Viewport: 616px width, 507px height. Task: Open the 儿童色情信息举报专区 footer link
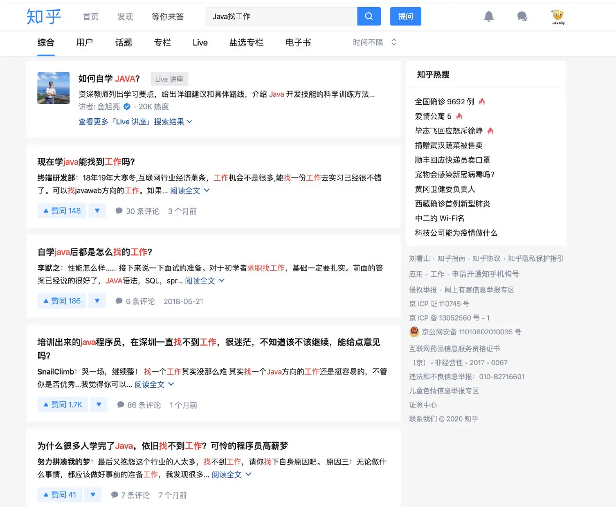(x=444, y=391)
